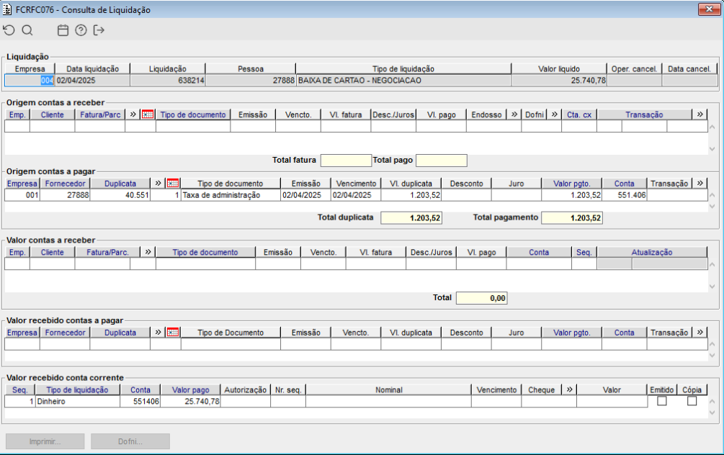The image size is (724, 455).
Task: Check the Cópia checkbox for Dinheiro row
Action: [692, 401]
